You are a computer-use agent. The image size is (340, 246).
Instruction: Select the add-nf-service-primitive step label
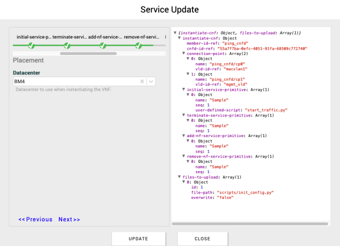(x=105, y=37)
